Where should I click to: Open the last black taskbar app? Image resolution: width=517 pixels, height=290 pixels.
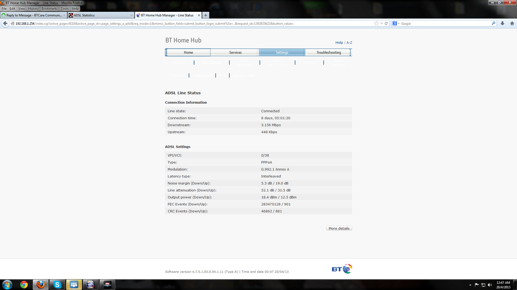108,285
